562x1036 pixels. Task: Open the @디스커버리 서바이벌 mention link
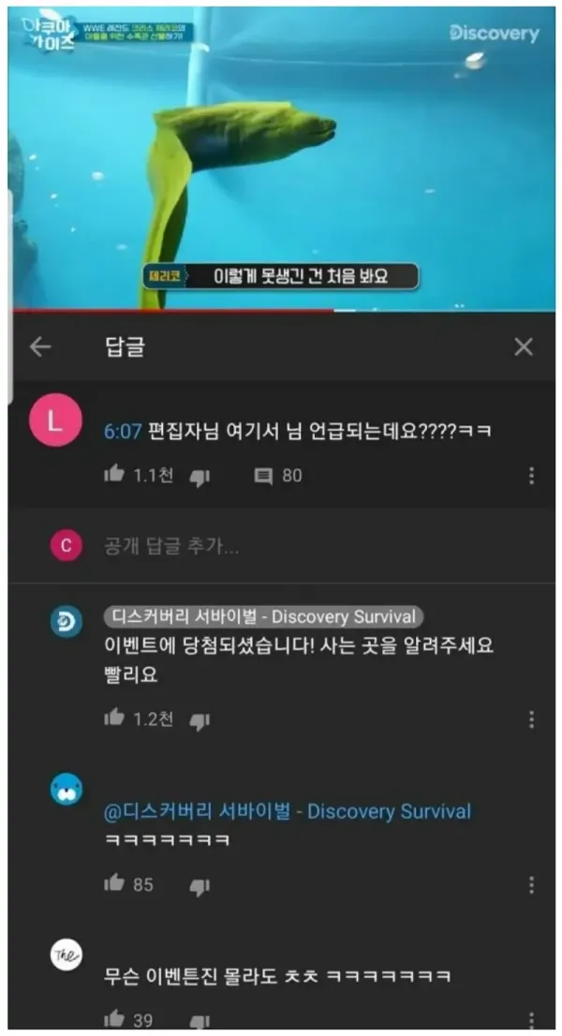288,811
